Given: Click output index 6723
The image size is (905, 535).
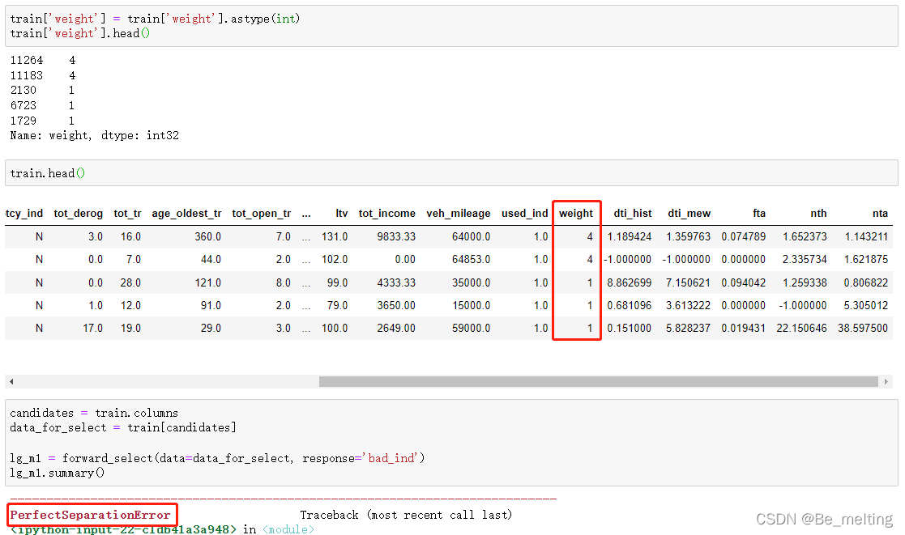Looking at the screenshot, I should pyautogui.click(x=23, y=105).
